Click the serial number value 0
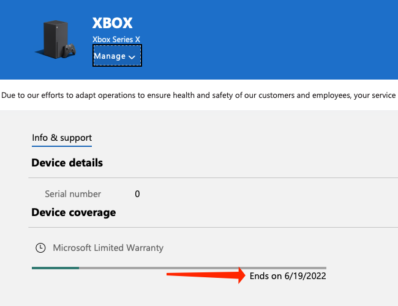 (137, 194)
